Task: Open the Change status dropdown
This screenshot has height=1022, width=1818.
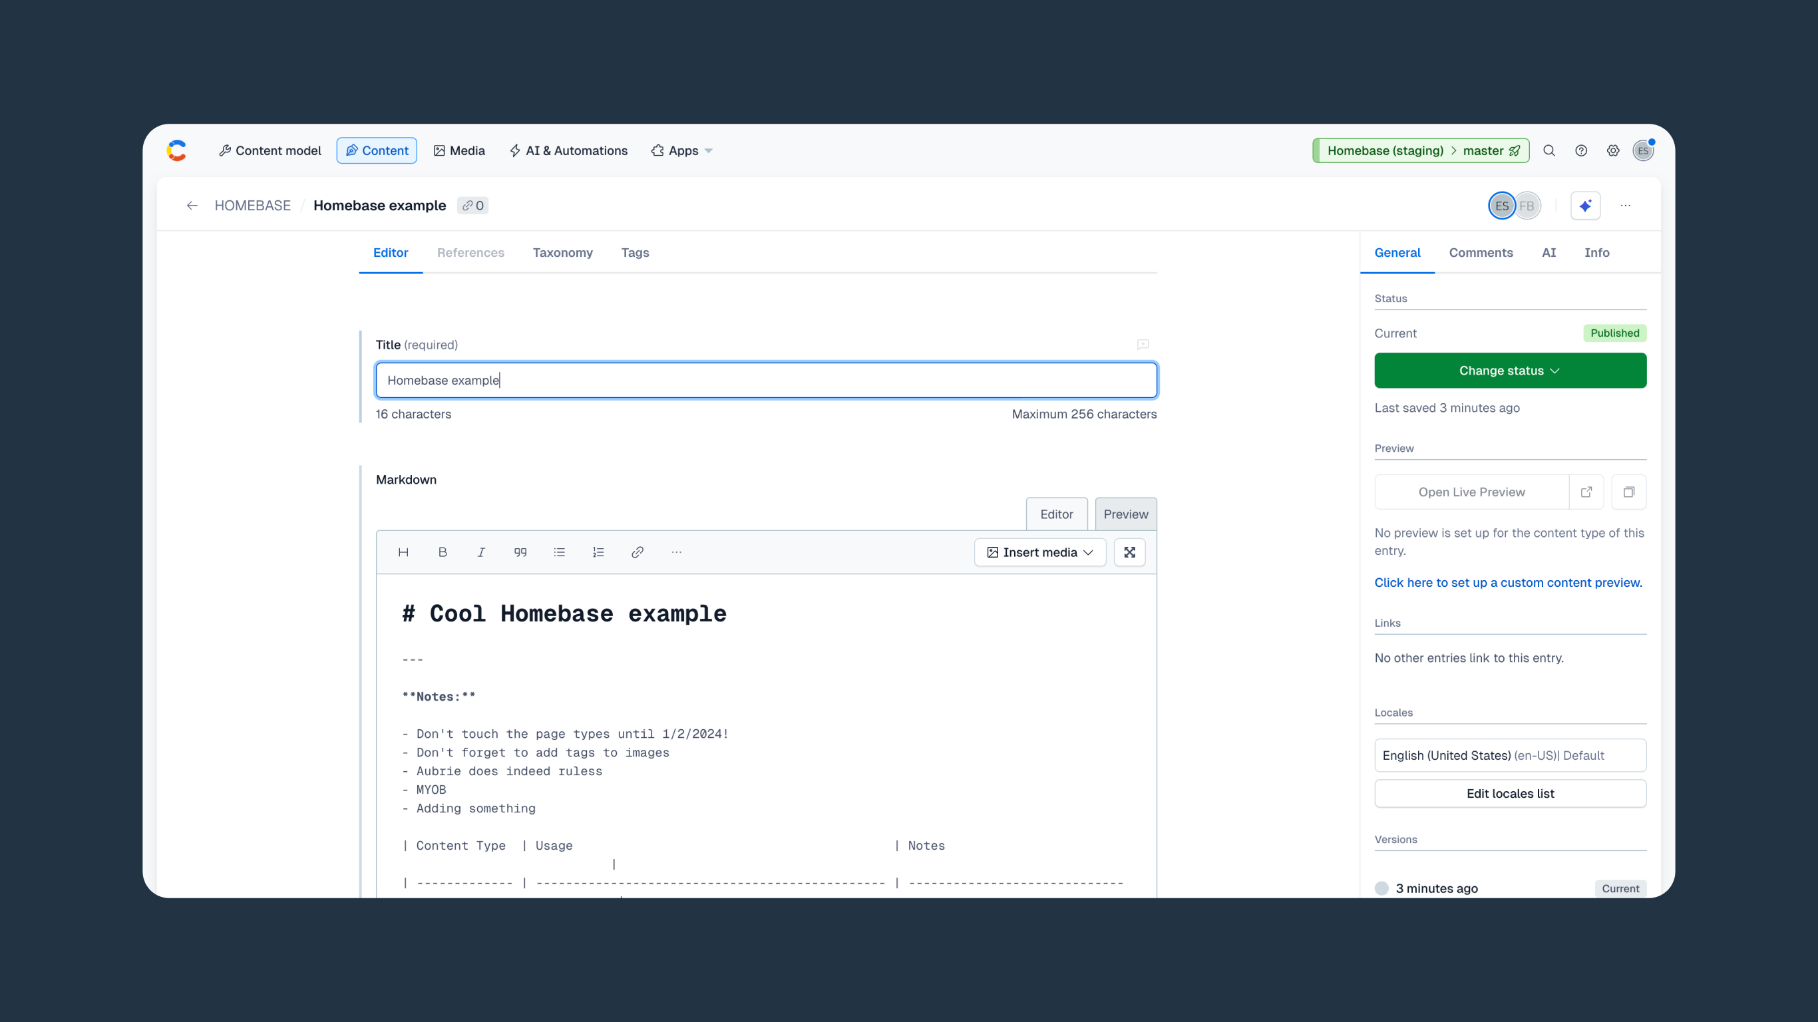Action: (1510, 371)
